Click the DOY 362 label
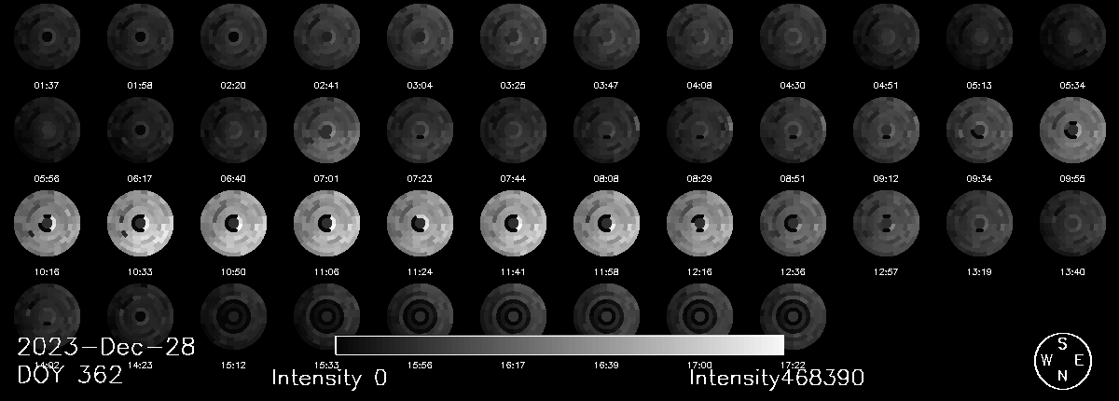Screen dimensions: 1119x401 pos(70,375)
